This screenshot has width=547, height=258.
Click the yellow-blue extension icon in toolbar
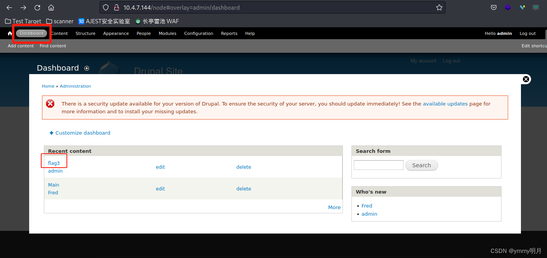pos(522,7)
